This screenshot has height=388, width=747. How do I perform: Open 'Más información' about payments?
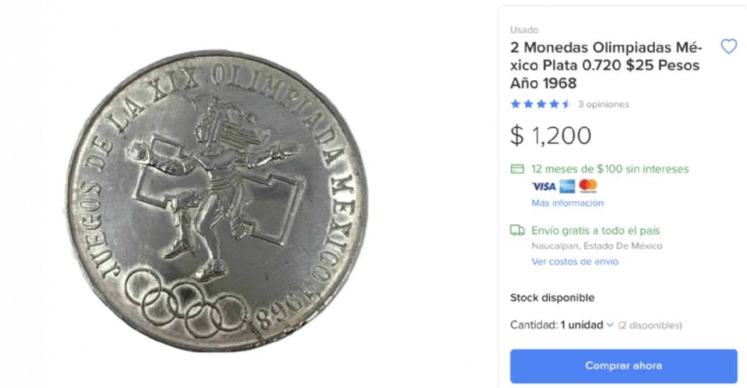[x=567, y=202]
